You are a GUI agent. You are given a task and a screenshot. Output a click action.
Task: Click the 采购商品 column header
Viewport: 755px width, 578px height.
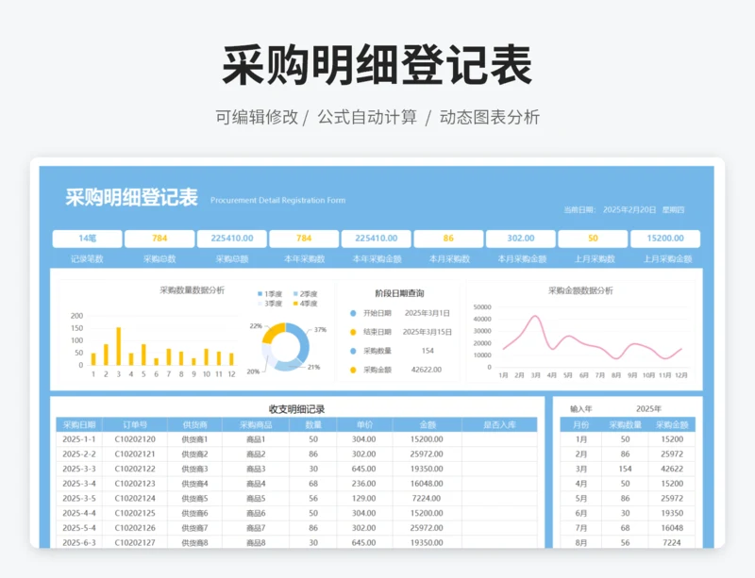(x=256, y=425)
